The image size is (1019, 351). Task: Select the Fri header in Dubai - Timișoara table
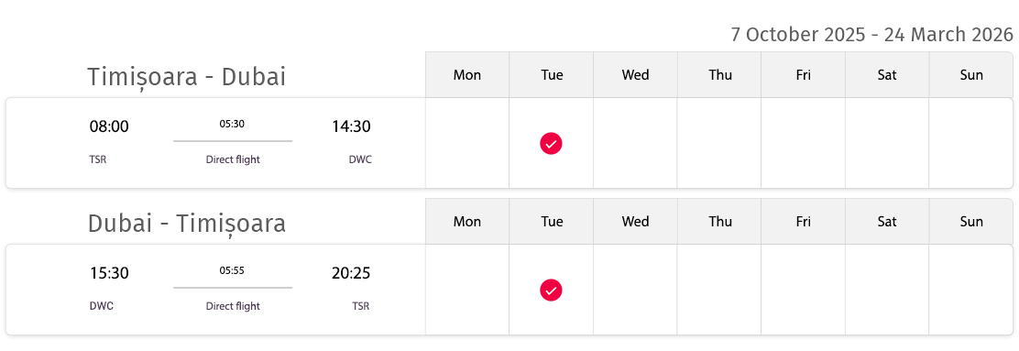(804, 222)
